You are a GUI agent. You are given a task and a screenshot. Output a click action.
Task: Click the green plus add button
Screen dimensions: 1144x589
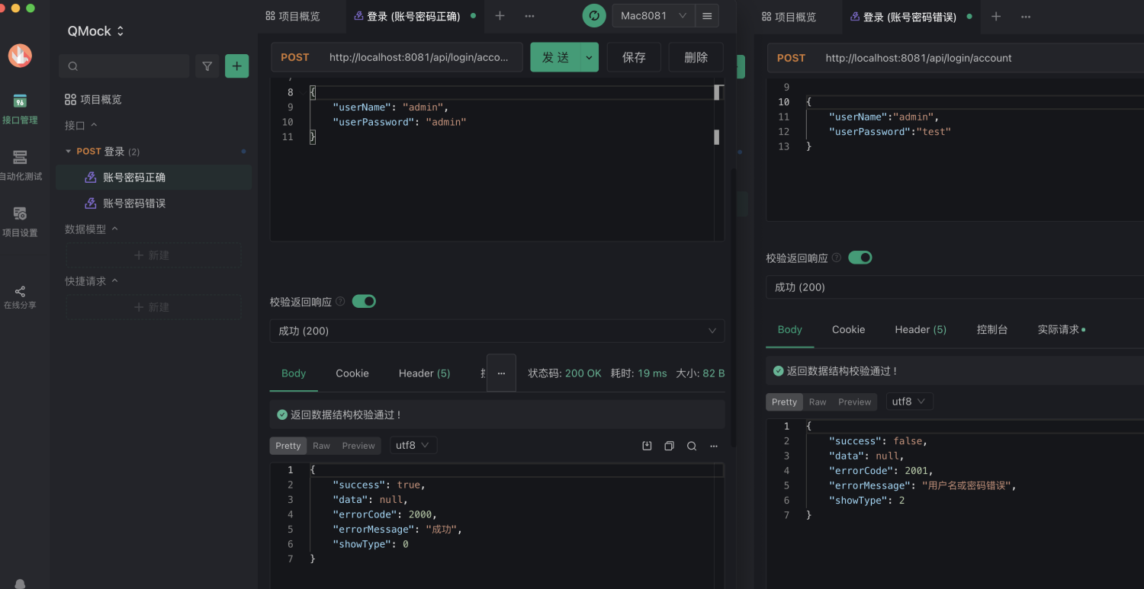pyautogui.click(x=236, y=66)
